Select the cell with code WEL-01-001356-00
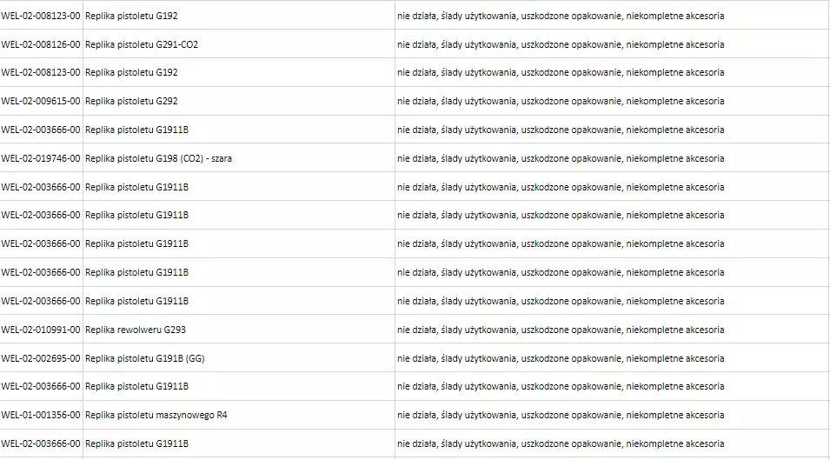 tap(41, 415)
